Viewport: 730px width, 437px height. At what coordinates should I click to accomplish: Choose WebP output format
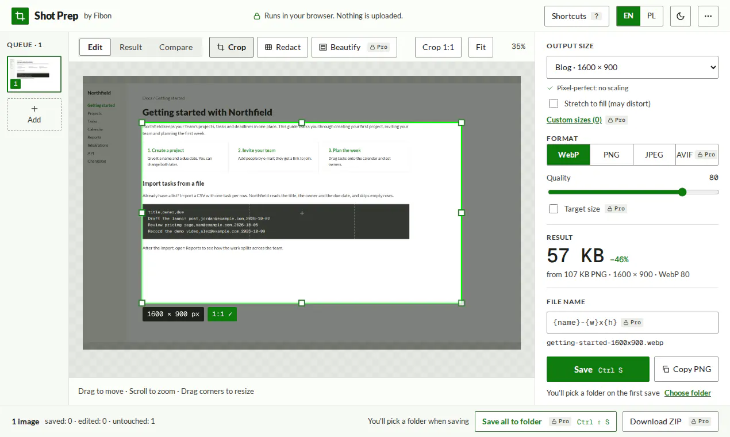click(x=568, y=155)
